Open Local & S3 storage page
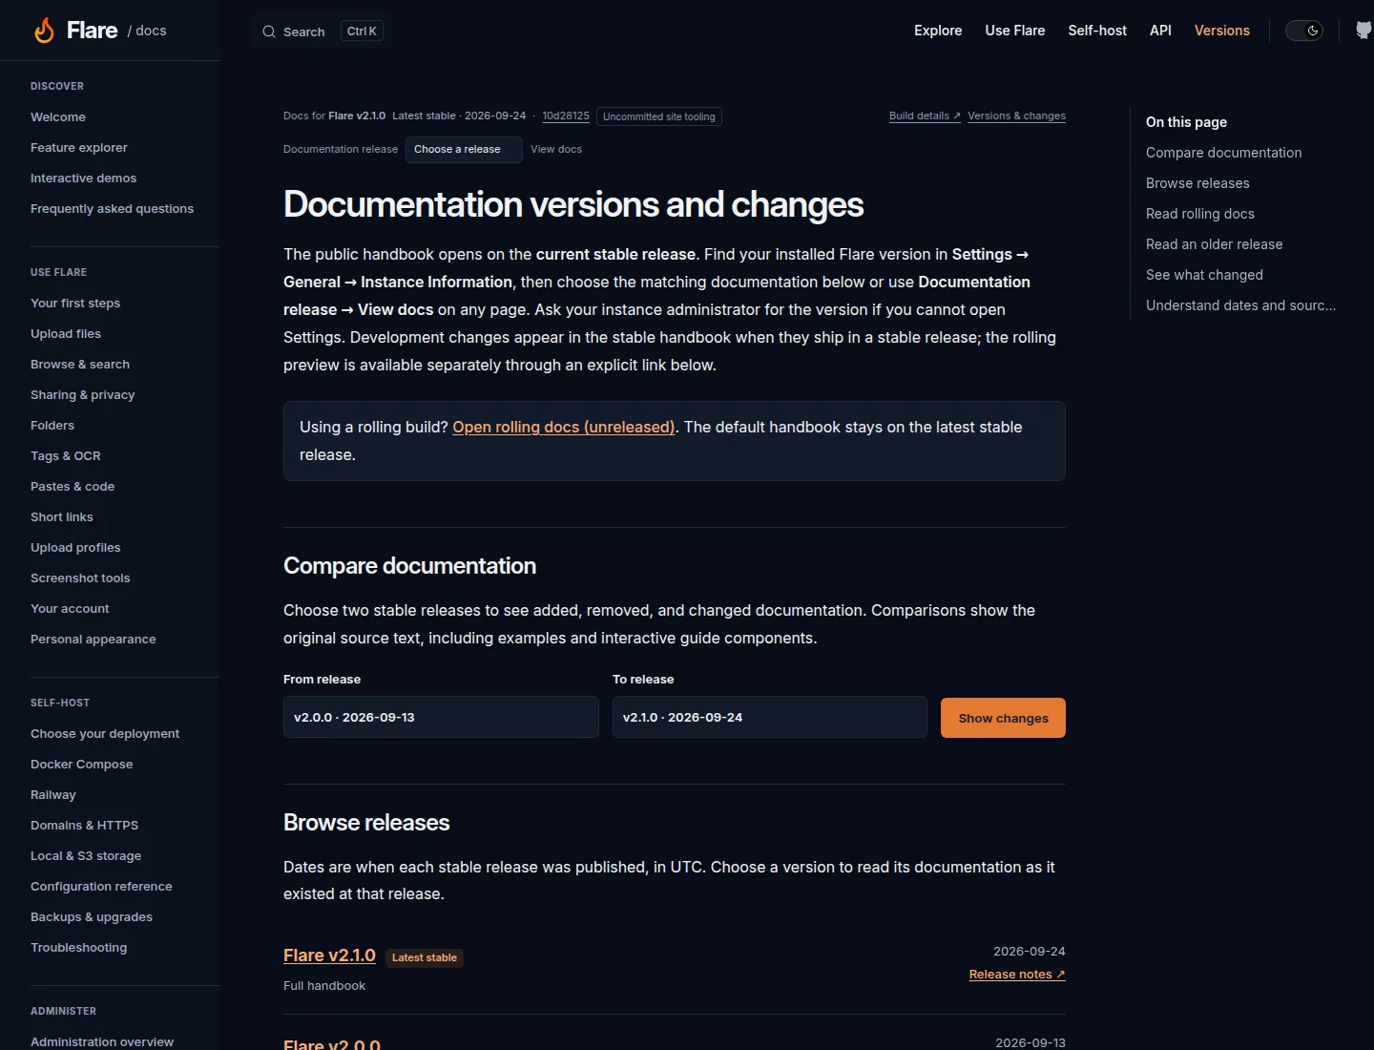 [86, 856]
